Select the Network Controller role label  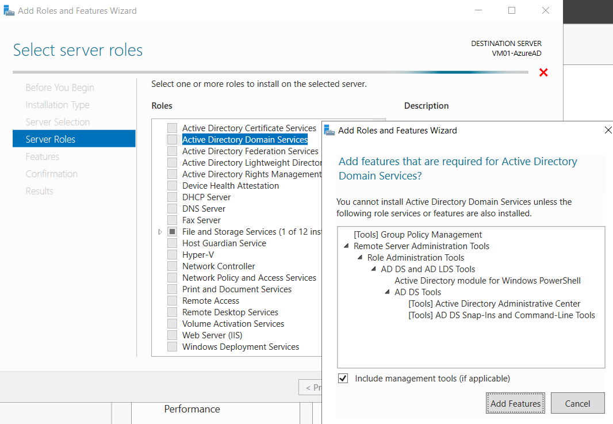point(219,266)
